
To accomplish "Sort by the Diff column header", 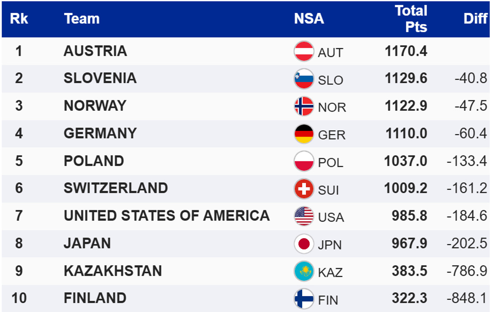I will 475,19.
